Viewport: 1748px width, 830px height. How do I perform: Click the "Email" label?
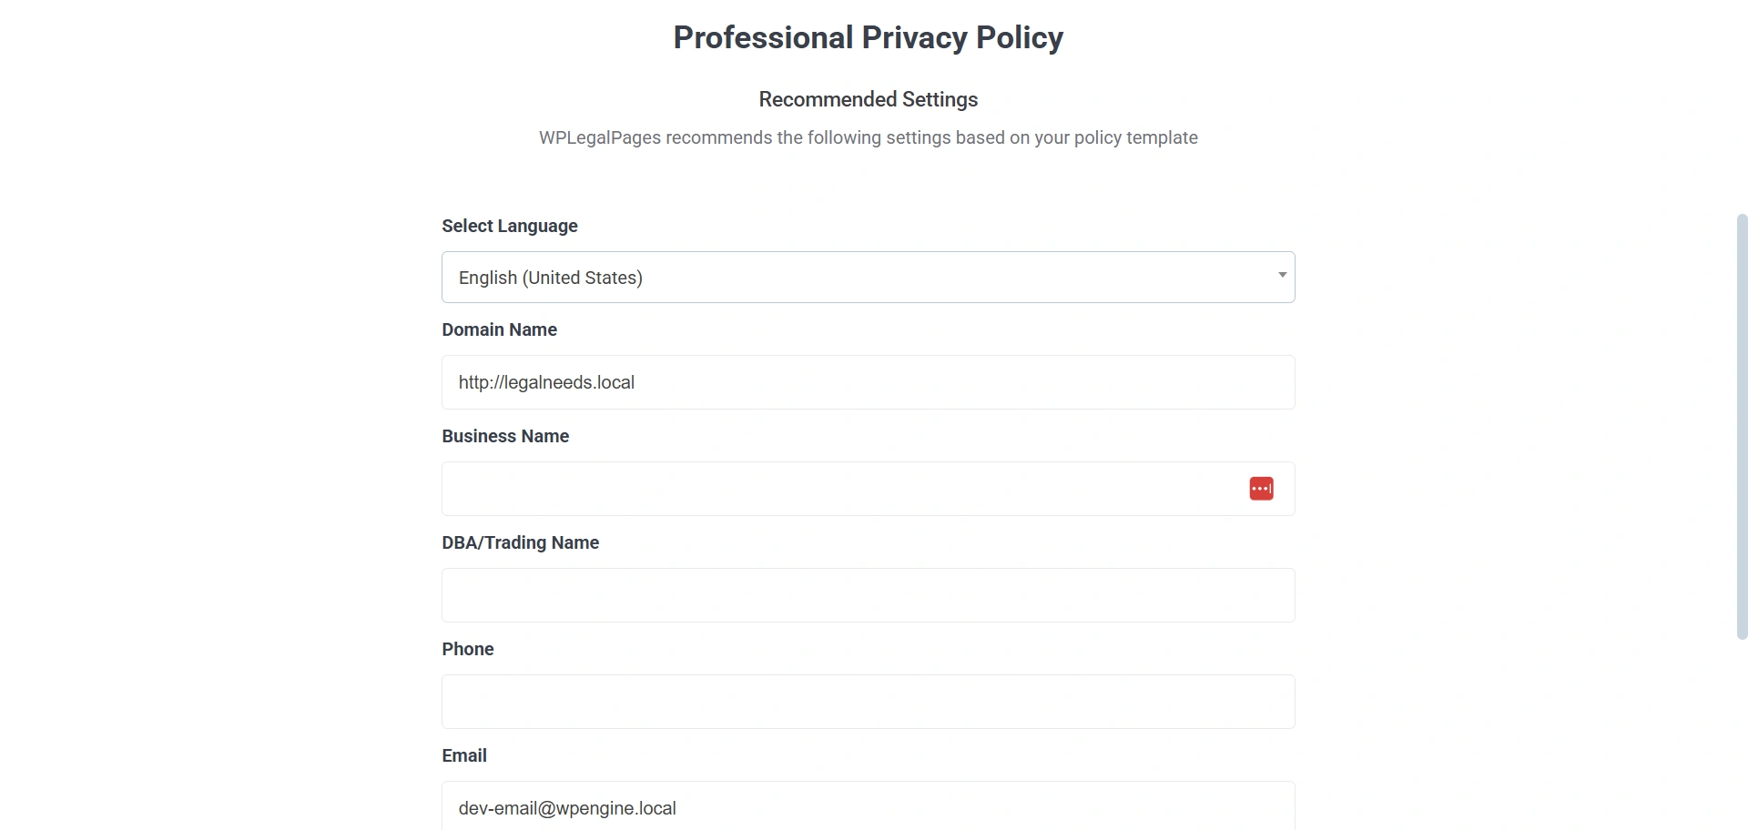click(x=464, y=755)
